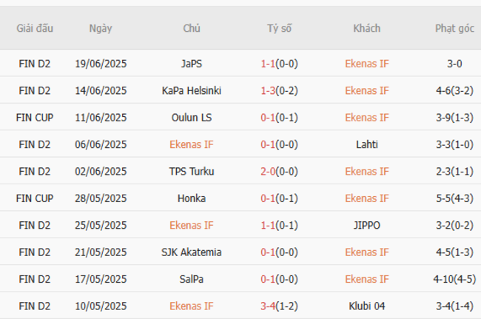Open KaPa Helsinki team link
The image size is (481, 319).
click(192, 90)
